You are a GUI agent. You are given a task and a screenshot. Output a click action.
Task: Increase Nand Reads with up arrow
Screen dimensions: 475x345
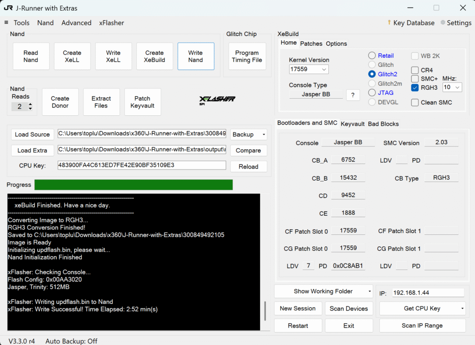click(30, 104)
